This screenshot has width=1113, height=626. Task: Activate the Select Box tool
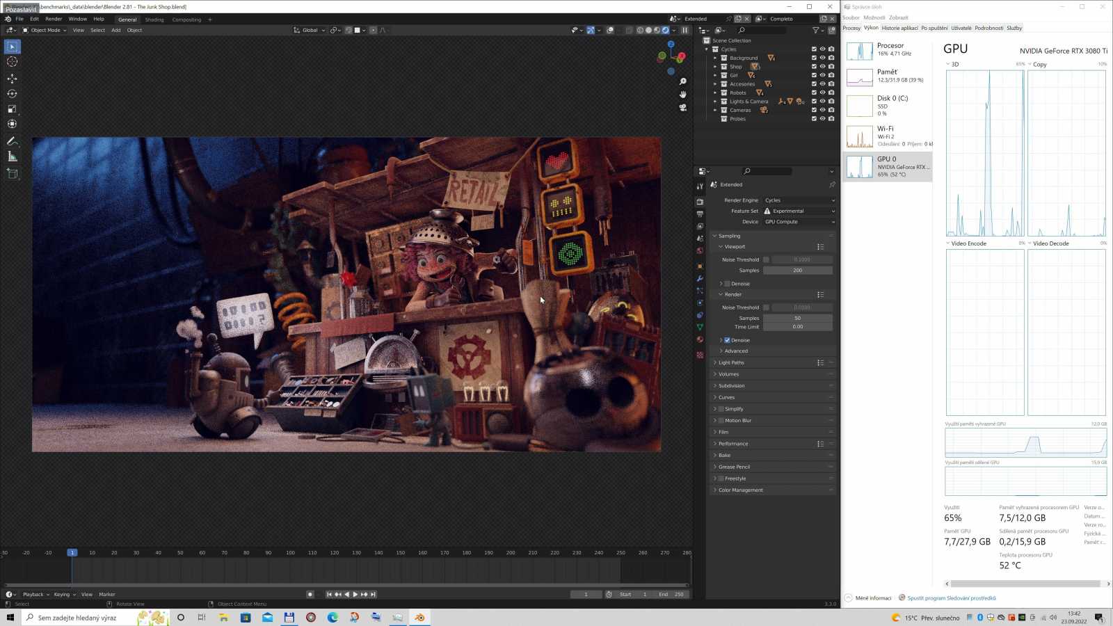[x=13, y=47]
